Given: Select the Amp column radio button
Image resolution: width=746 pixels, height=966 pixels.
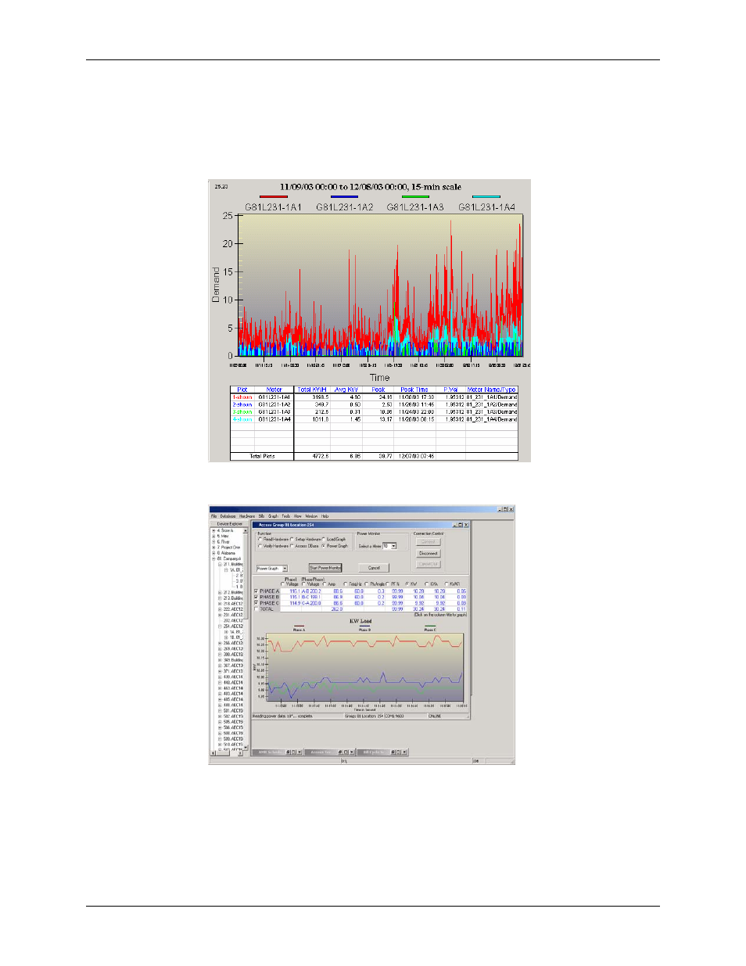Looking at the screenshot, I should 325,584.
